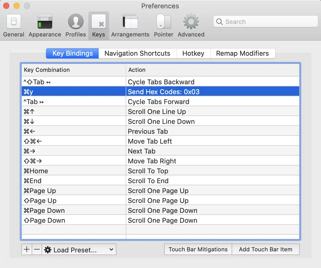Open the Appearance preferences icon
The width and height of the screenshot is (321, 268).
pyautogui.click(x=45, y=21)
